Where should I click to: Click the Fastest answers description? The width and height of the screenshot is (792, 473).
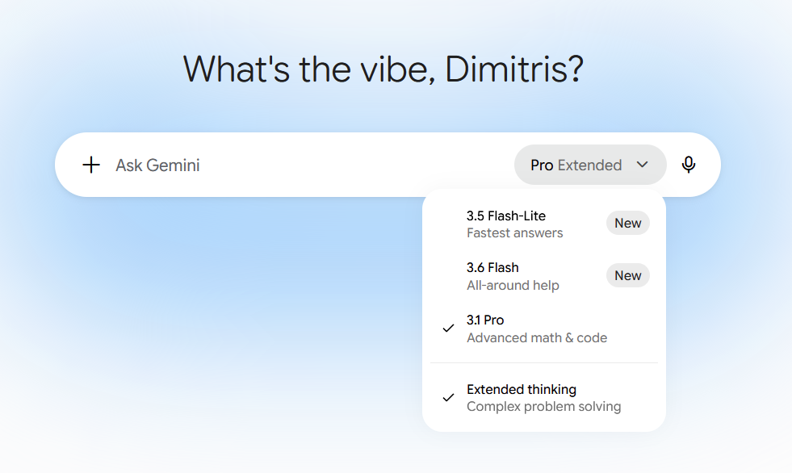(515, 232)
